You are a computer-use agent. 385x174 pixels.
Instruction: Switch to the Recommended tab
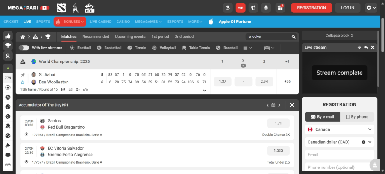click(x=96, y=37)
